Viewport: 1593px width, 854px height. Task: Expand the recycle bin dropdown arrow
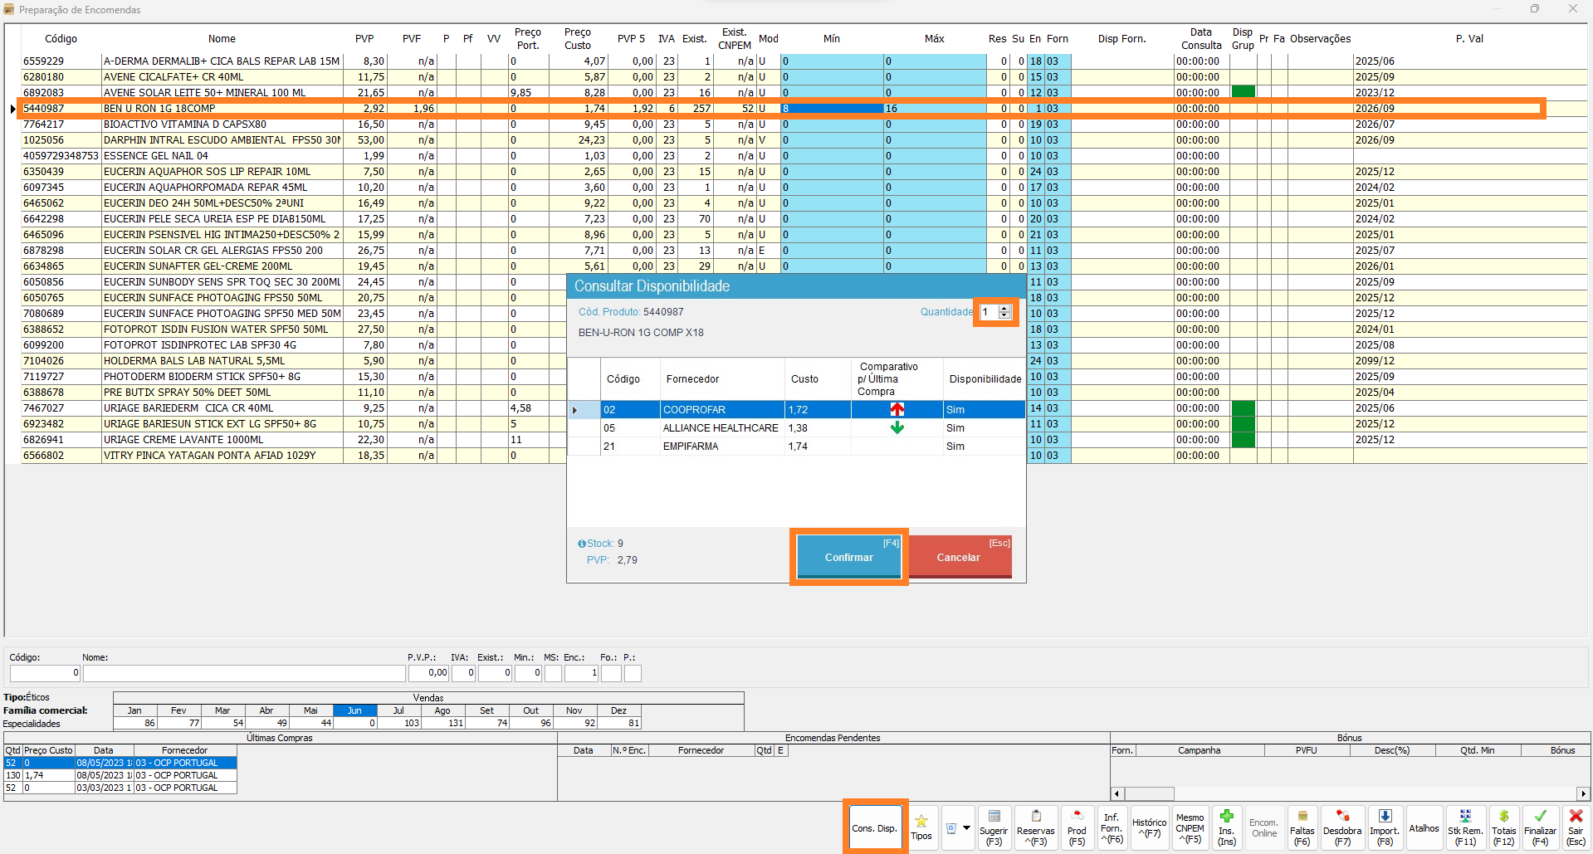[966, 827]
